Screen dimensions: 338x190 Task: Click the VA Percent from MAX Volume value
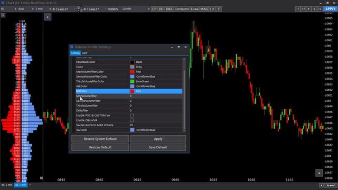click(156, 125)
